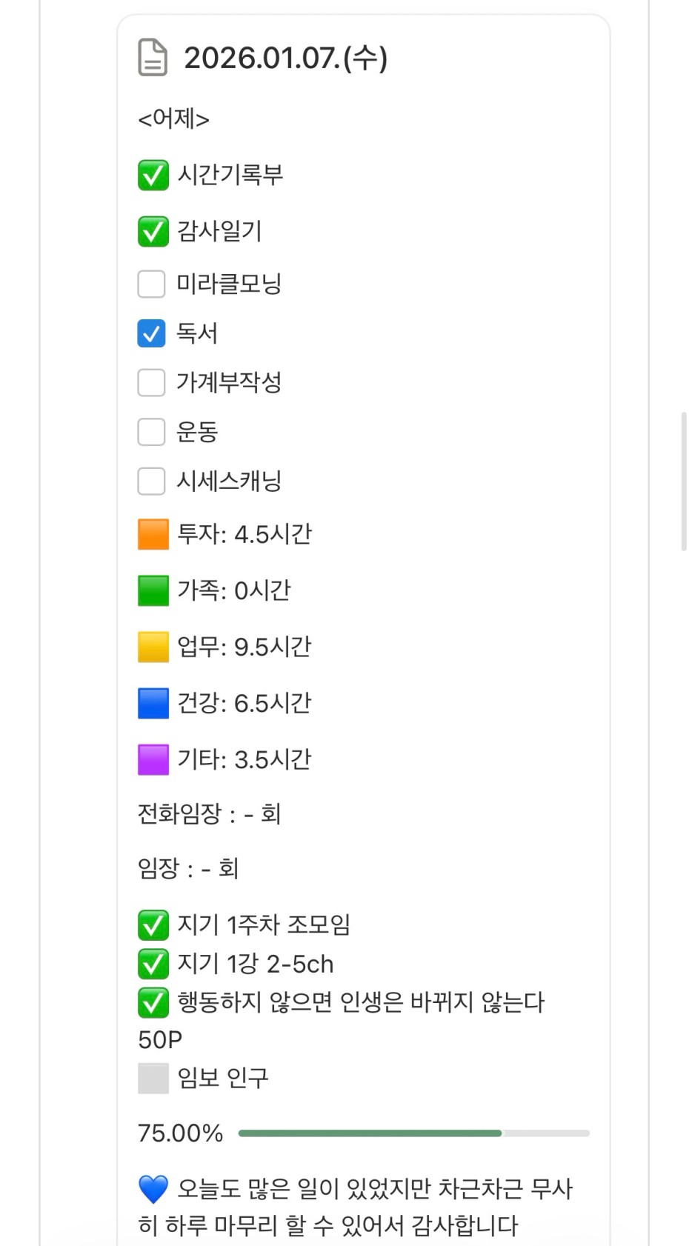Mark the 운동 checkbox as done
This screenshot has height=1246, width=692.
151,432
